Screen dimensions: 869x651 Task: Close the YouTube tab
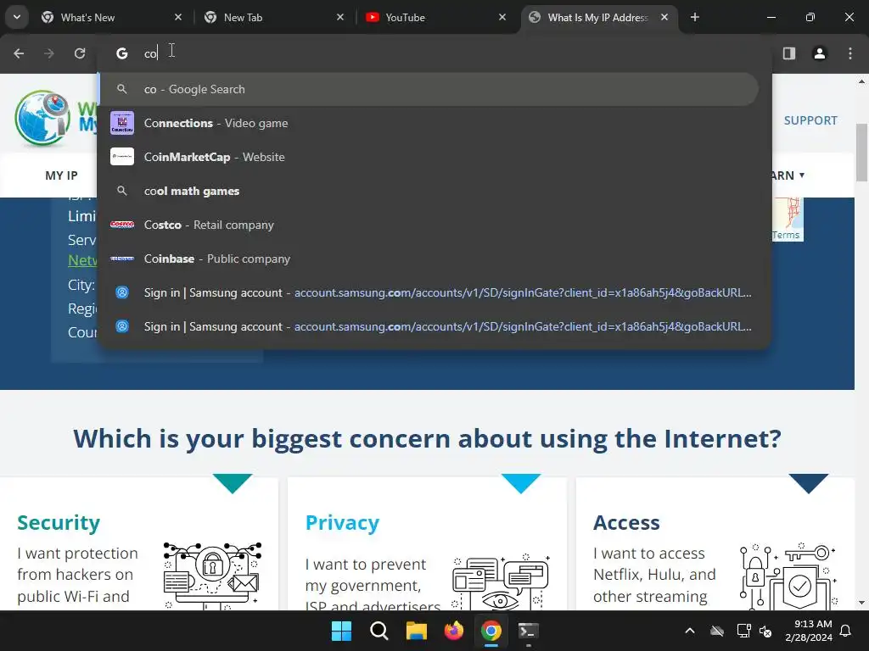click(x=502, y=17)
